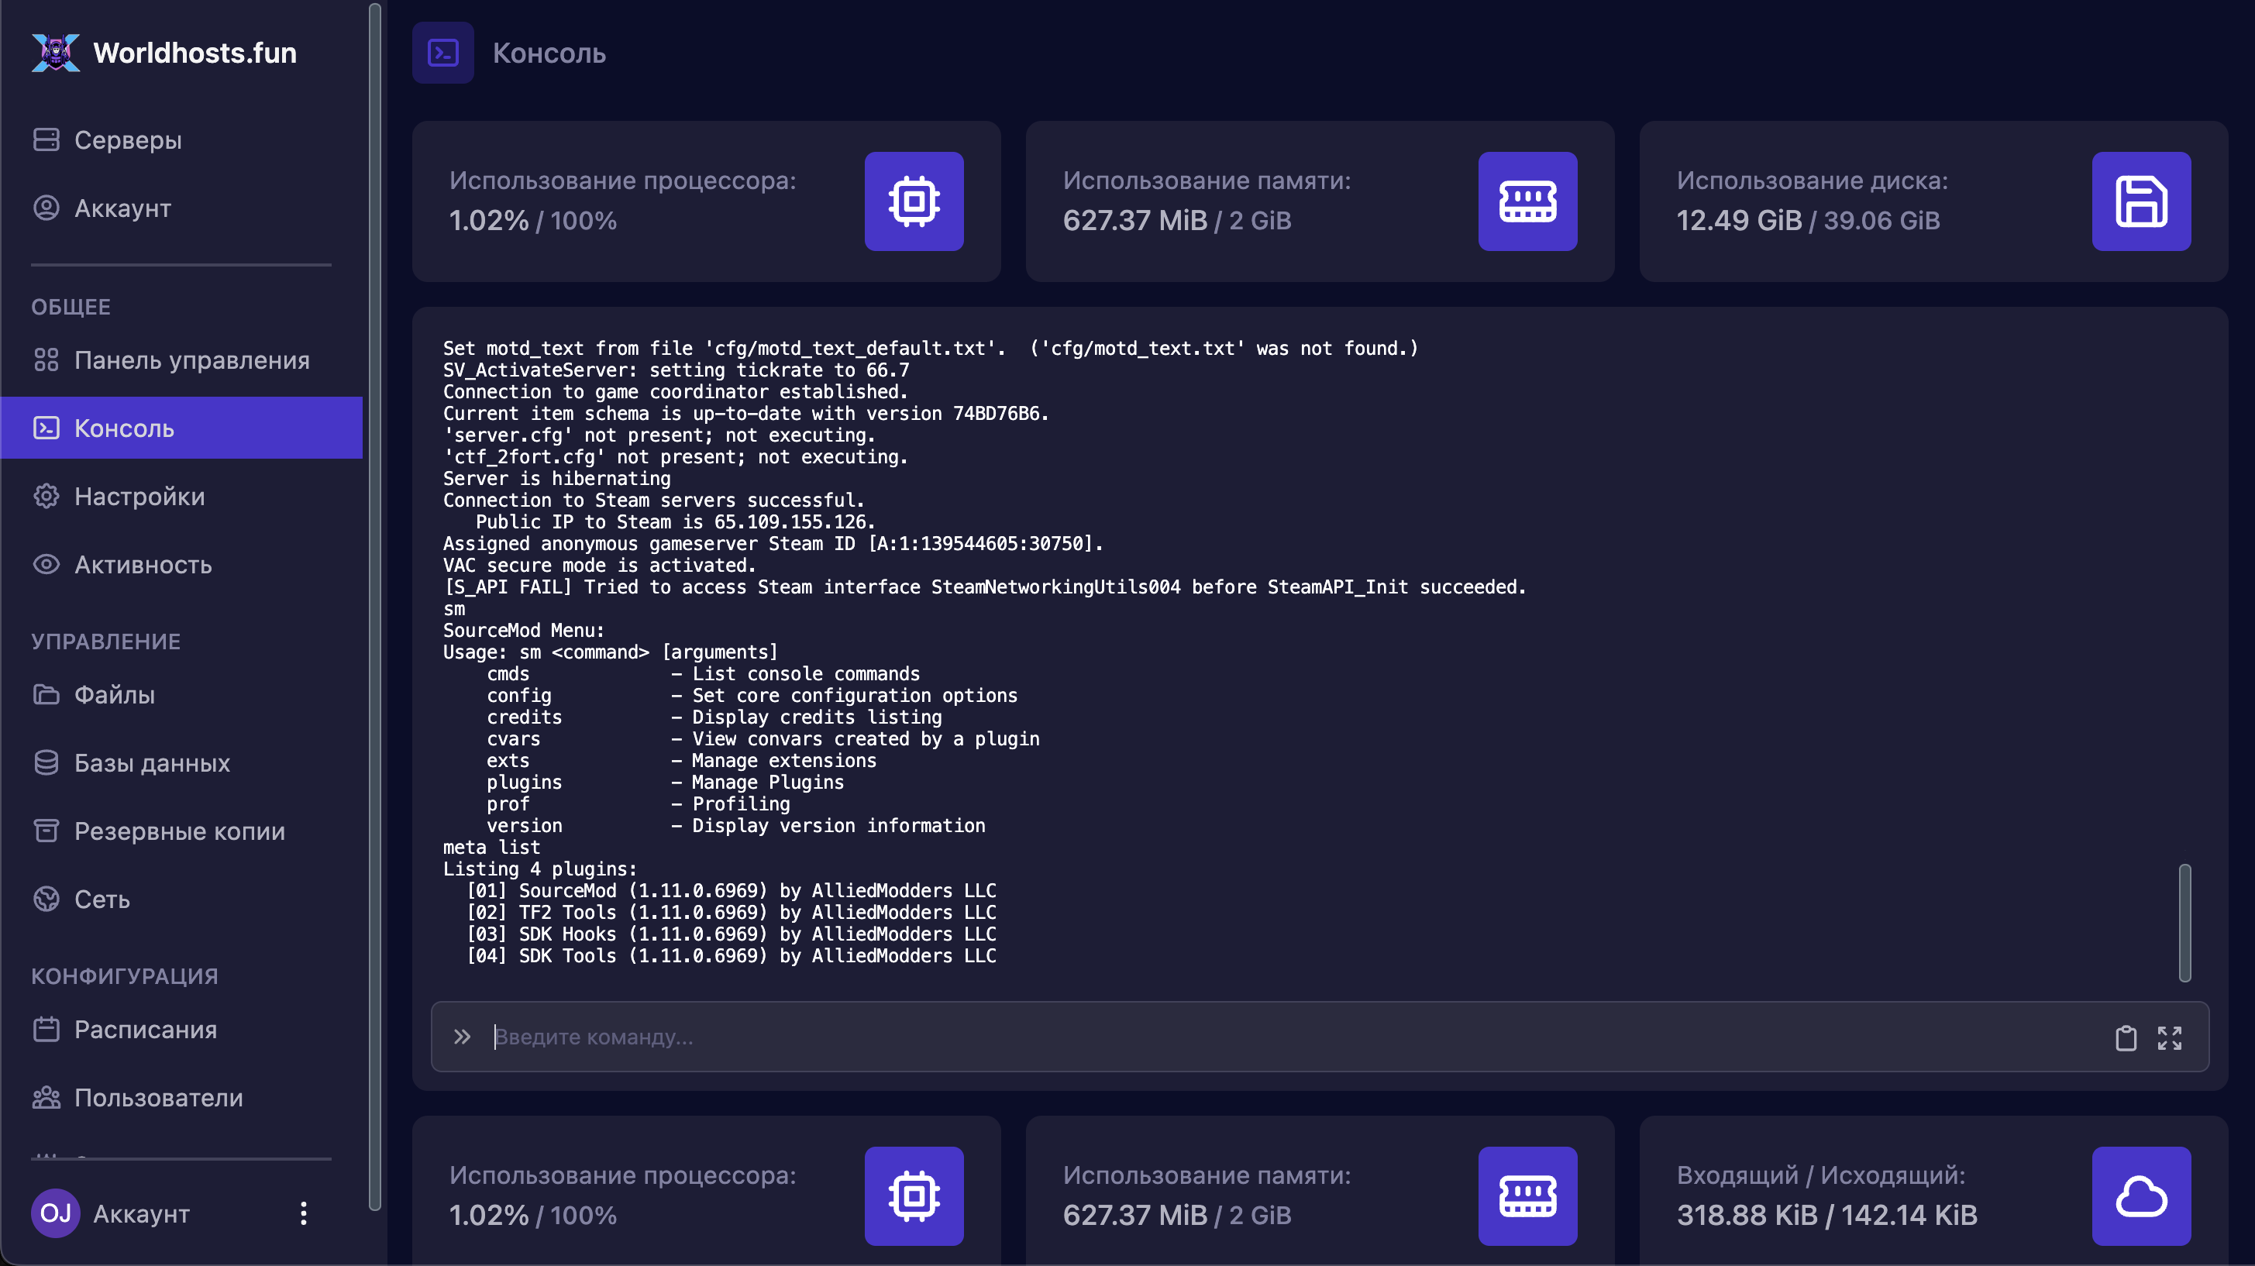Click the Worldhosts.fun logo icon

(x=55, y=53)
